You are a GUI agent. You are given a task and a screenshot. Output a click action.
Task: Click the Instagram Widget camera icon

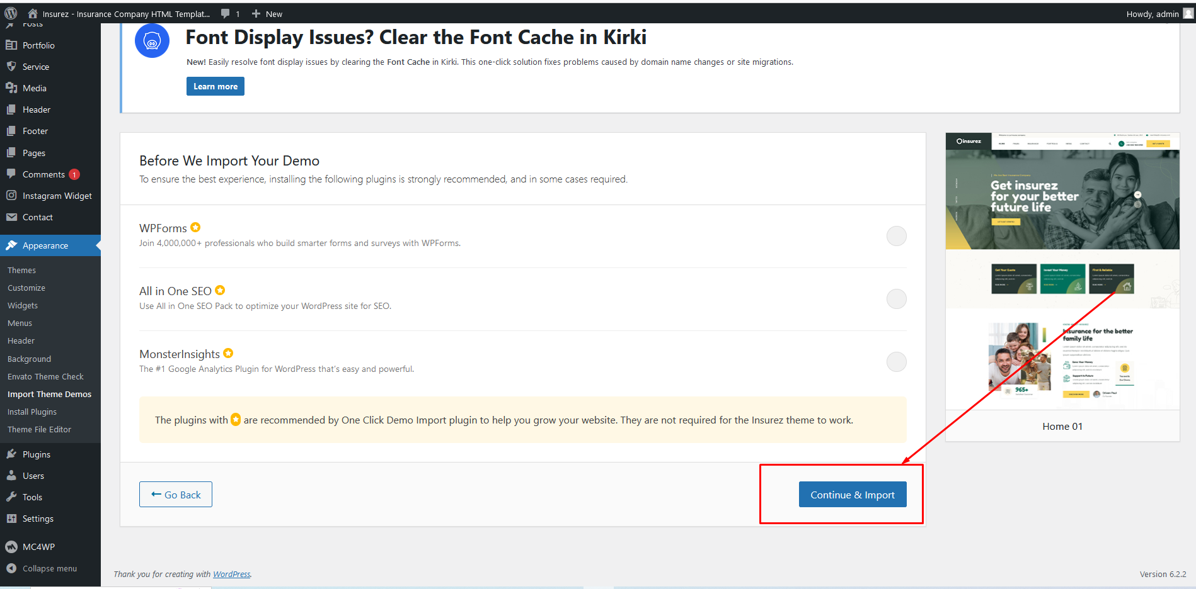[11, 196]
